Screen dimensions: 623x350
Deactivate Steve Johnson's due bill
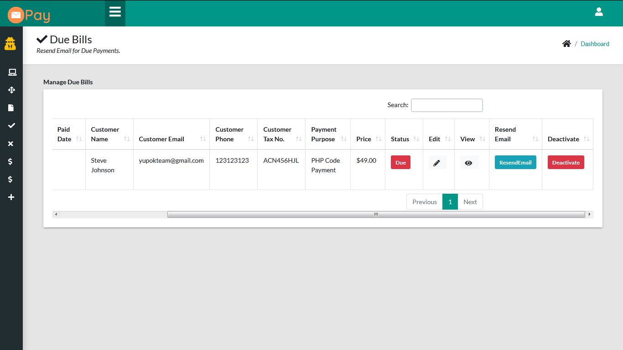566,162
